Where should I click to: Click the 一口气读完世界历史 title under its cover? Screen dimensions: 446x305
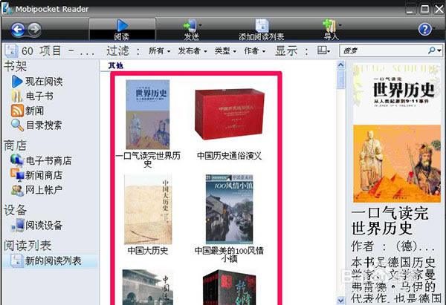click(148, 160)
